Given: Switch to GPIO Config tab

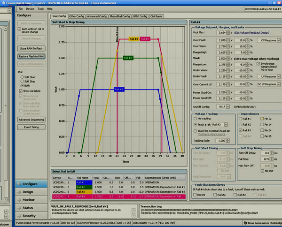Looking at the screenshot, I should pos(140,16).
